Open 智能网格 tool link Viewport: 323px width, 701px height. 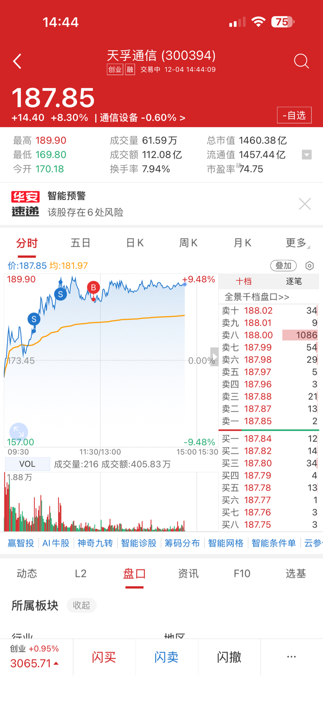[226, 543]
